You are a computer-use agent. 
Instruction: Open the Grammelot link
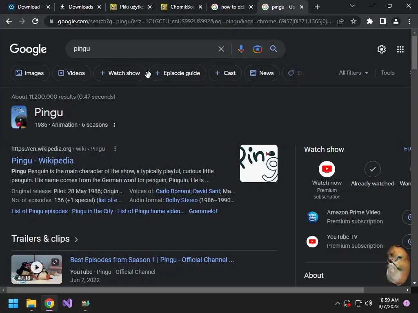click(203, 211)
